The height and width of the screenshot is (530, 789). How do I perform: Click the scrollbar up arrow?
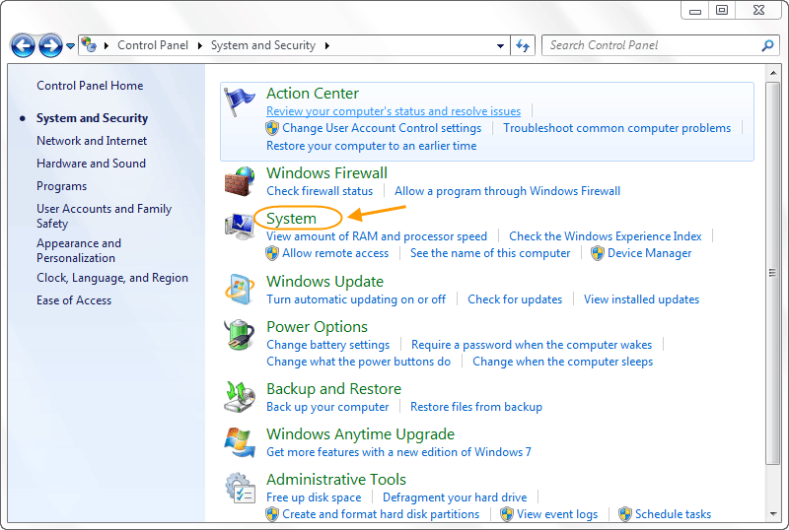coord(773,74)
